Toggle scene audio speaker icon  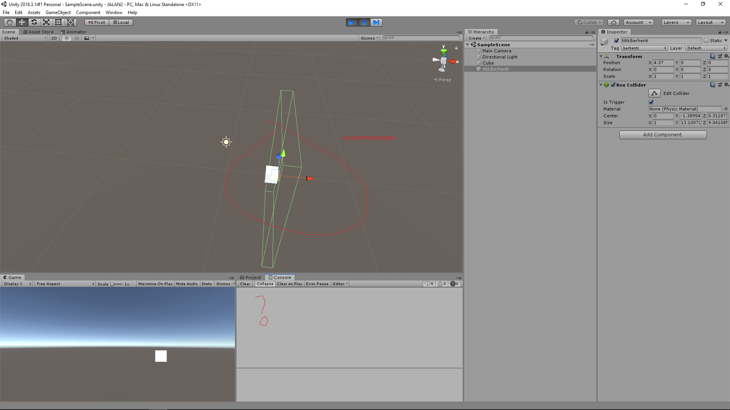[76, 38]
